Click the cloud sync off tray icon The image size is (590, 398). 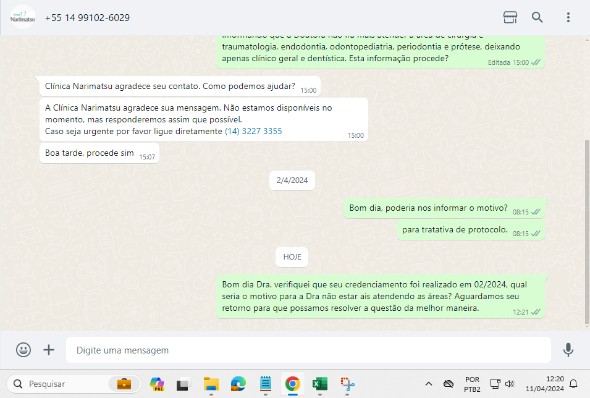[x=448, y=384]
